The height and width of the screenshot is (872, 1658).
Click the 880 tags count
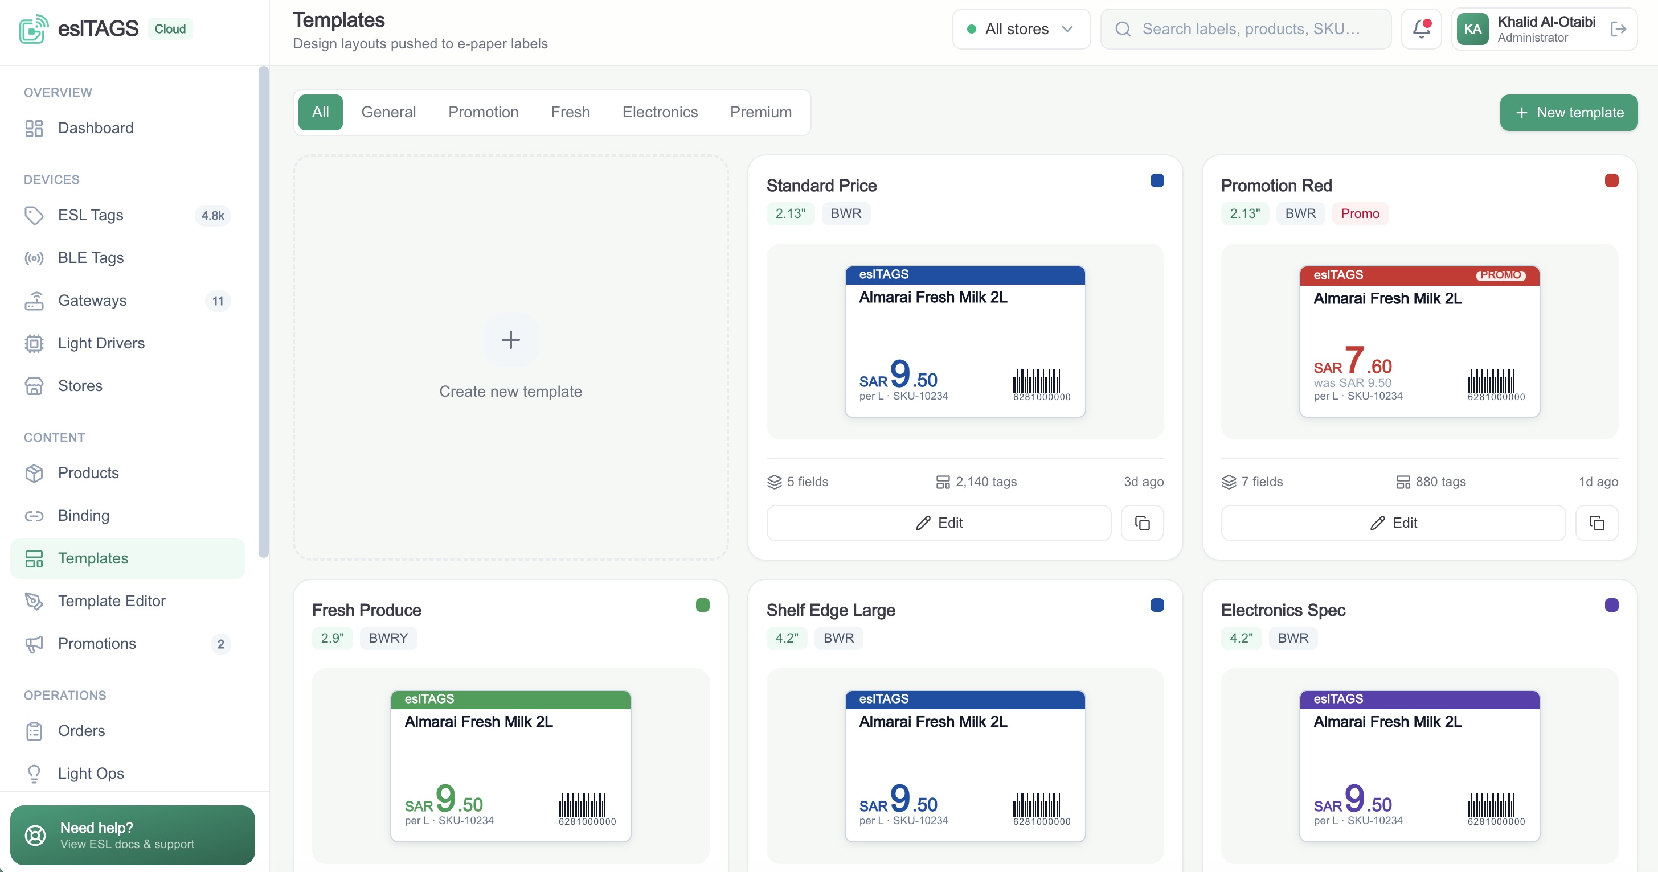coord(1430,482)
